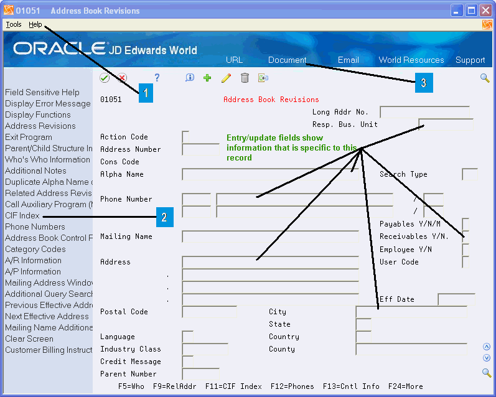496x397 pixels.
Task: Click the URL link in header
Action: [x=235, y=60]
